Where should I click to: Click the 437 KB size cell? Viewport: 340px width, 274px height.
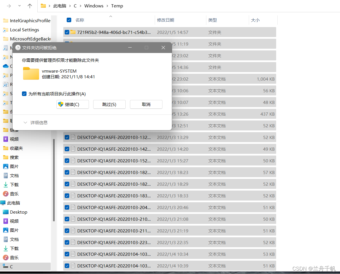tap(267, 114)
